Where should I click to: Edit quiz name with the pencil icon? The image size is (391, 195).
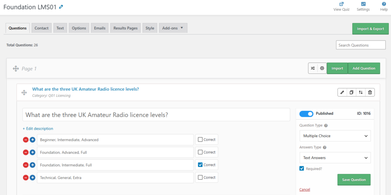pos(61,7)
